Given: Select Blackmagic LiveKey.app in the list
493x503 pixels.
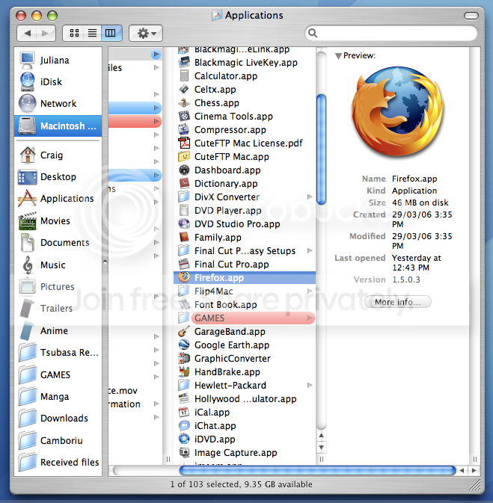Looking at the screenshot, I should click(245, 63).
